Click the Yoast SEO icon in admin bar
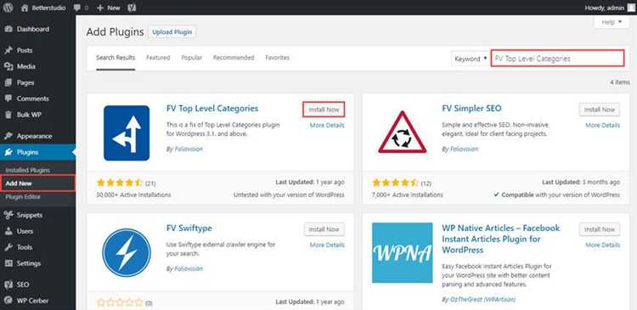 coord(132,8)
